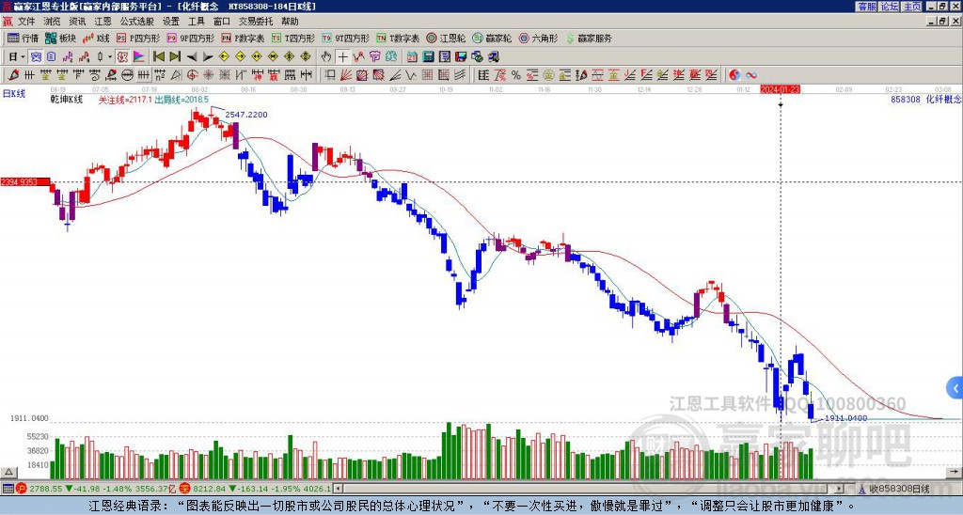Open the 设置 menu
The height and width of the screenshot is (515, 963).
click(171, 22)
